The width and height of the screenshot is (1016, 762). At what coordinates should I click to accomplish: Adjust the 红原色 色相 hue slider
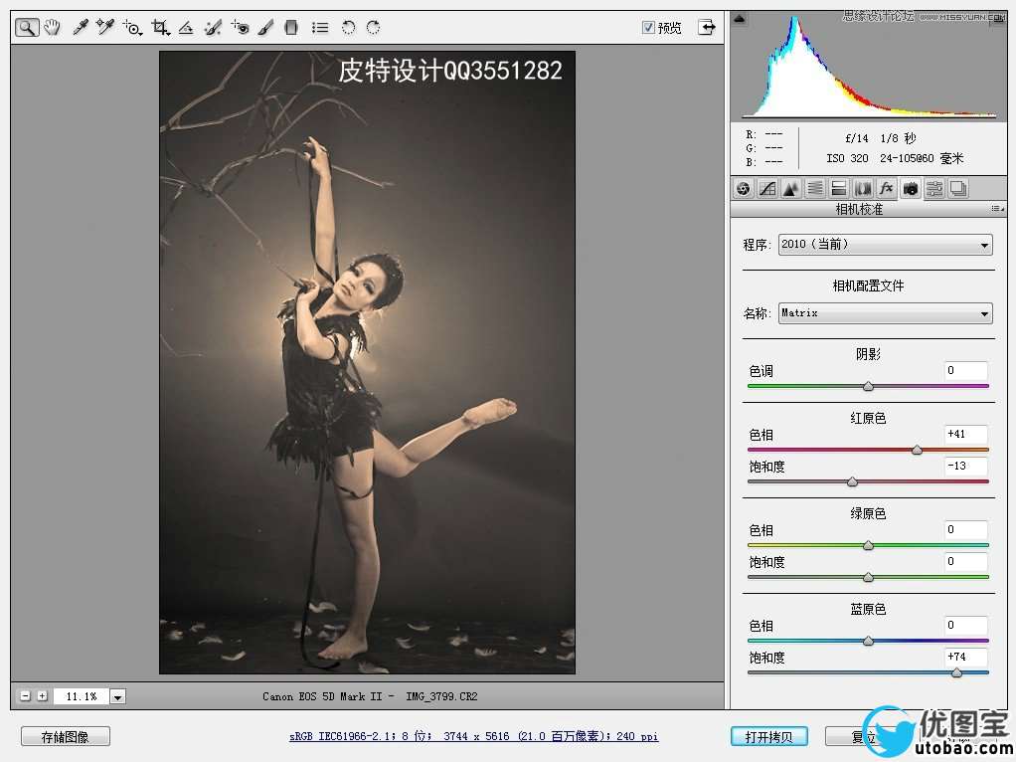point(917,450)
